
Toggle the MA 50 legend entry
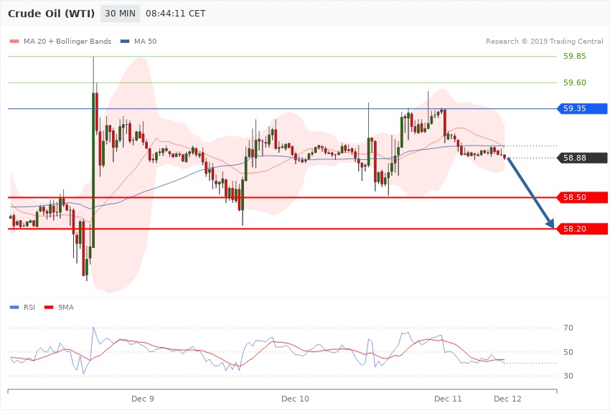click(139, 41)
